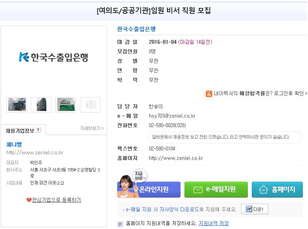The height and width of the screenshot is (229, 308).
Task: Click the representative name 박인주
Action: [36, 162]
